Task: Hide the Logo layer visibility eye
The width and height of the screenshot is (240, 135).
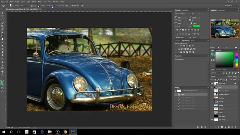Action: click(212, 84)
